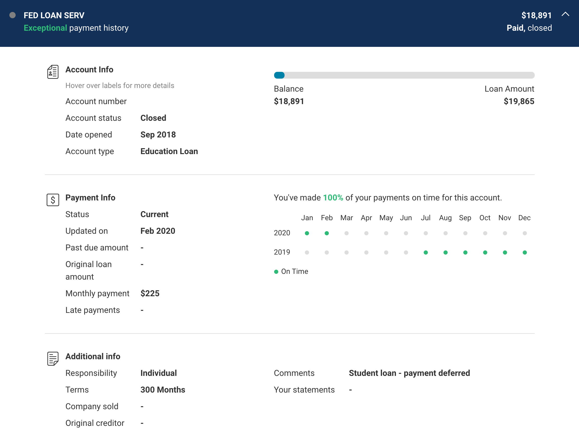
Task: Click the Account number label
Action: 96,101
